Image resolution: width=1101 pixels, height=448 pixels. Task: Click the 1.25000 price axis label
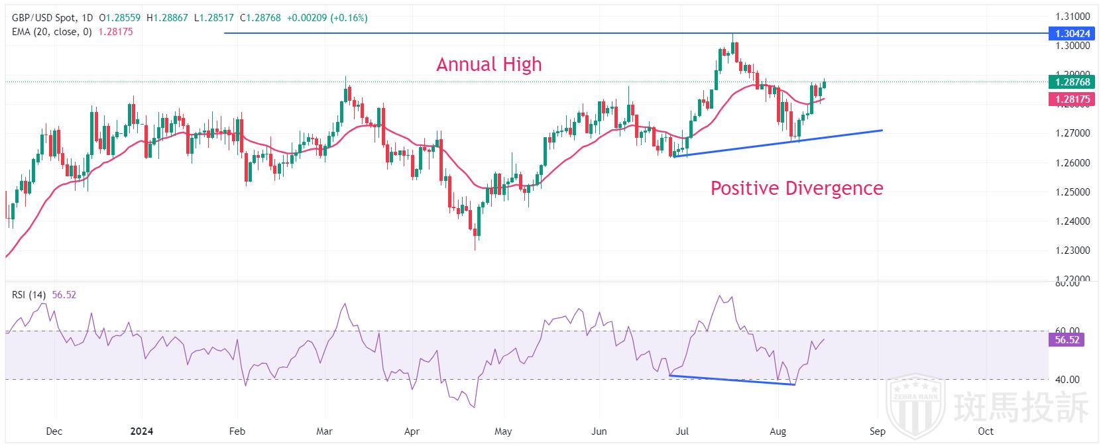[x=1071, y=192]
